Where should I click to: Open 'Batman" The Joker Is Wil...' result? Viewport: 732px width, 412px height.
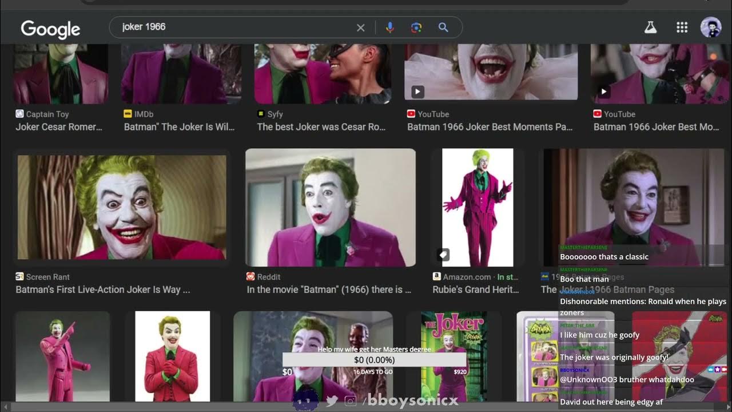180,127
